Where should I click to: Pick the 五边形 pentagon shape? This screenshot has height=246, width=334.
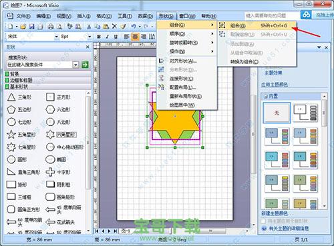[x=19, y=110]
